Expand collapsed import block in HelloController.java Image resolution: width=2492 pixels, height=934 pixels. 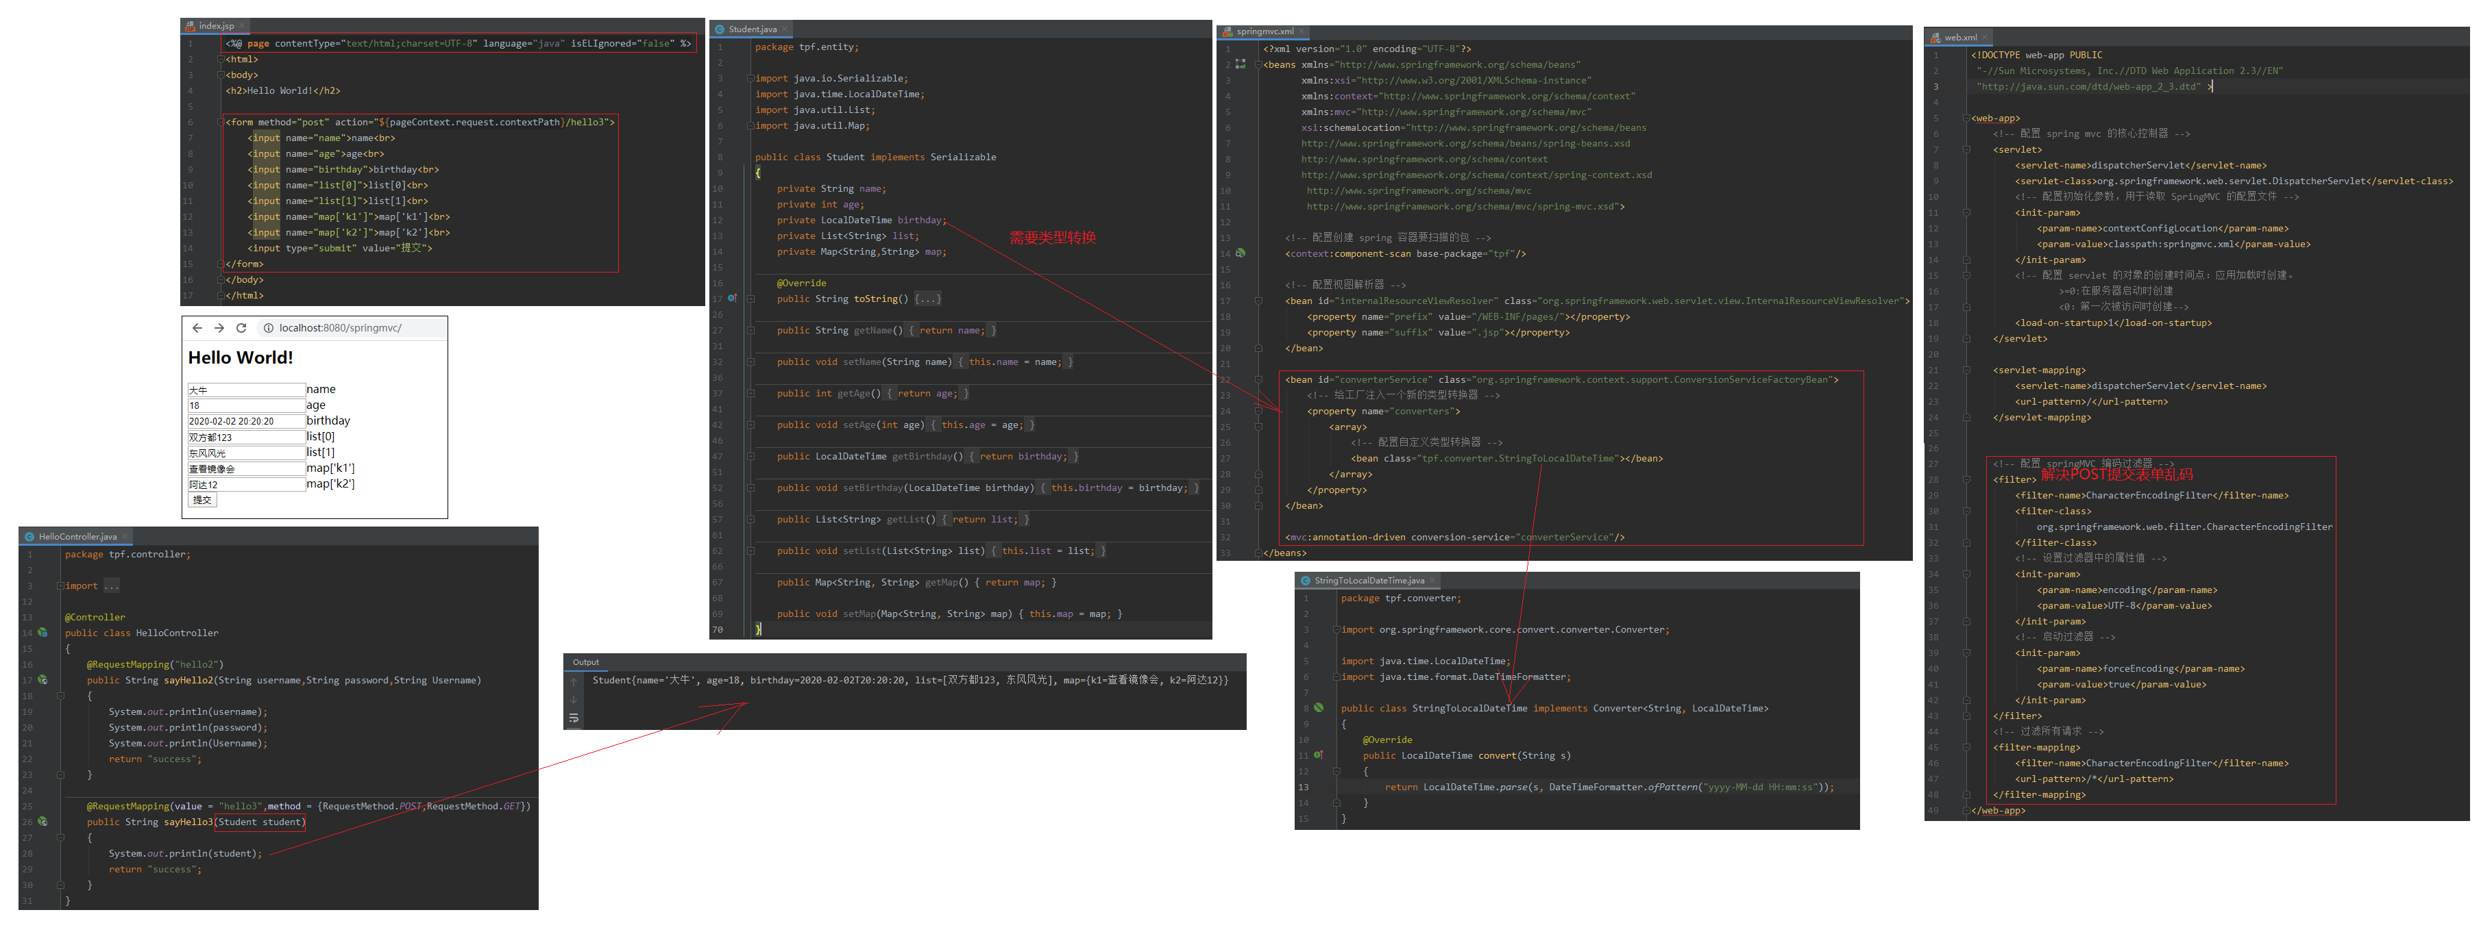(x=60, y=586)
